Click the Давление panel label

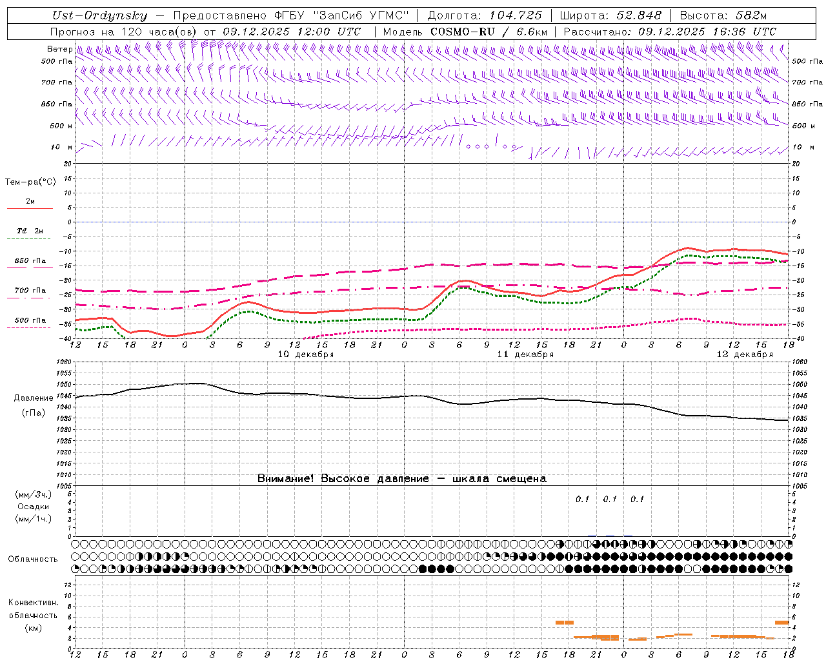34,398
